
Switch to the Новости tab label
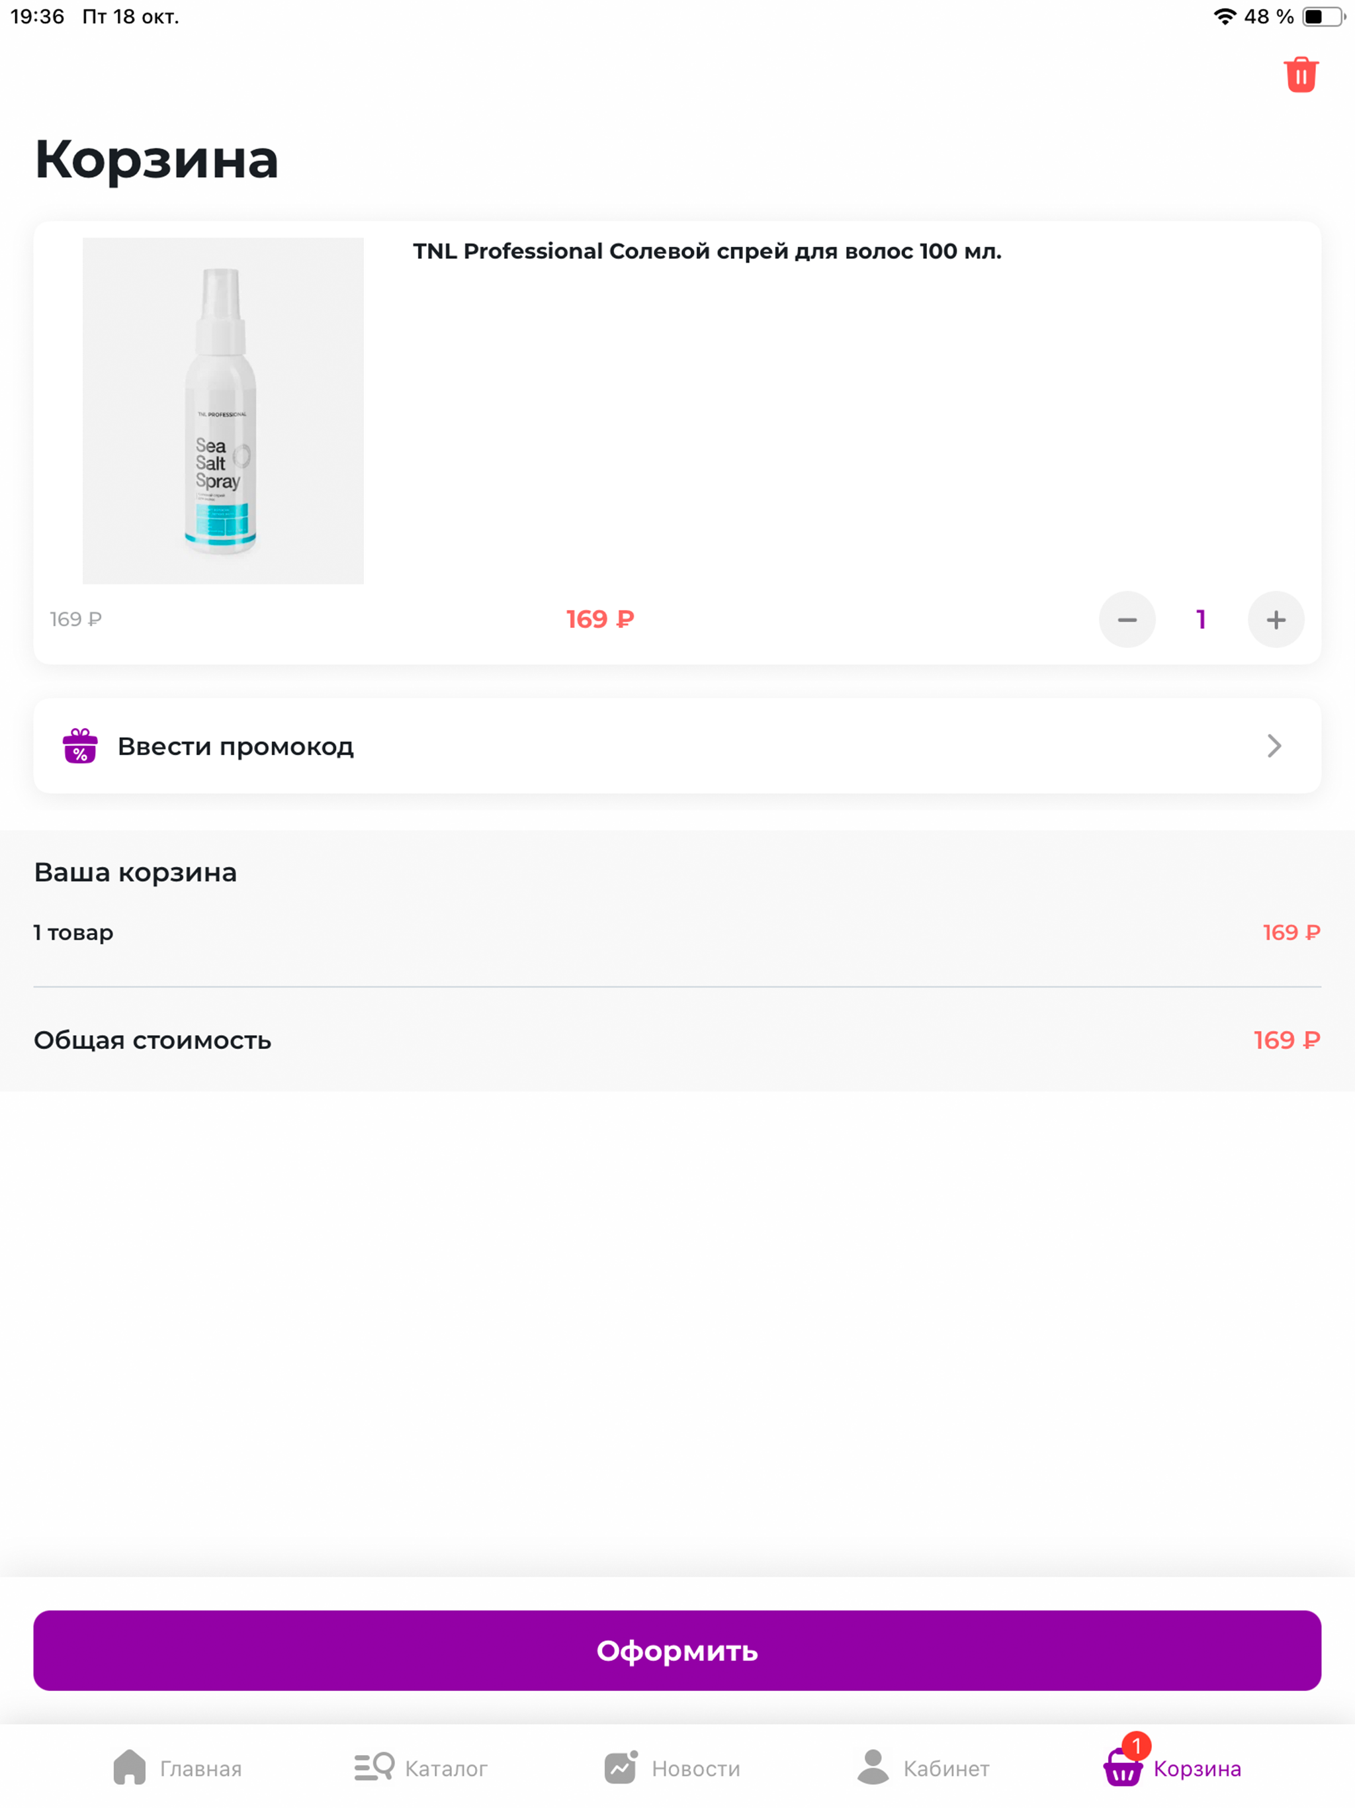696,1769
